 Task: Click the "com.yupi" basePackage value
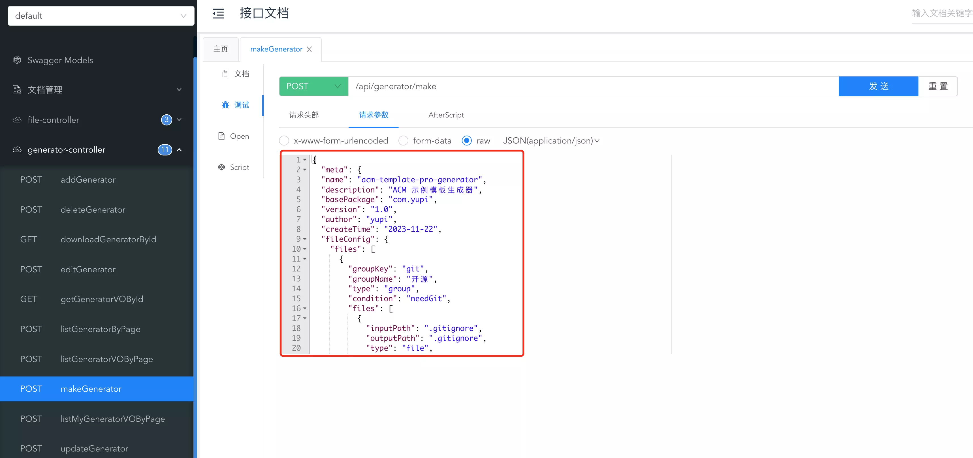(x=411, y=199)
